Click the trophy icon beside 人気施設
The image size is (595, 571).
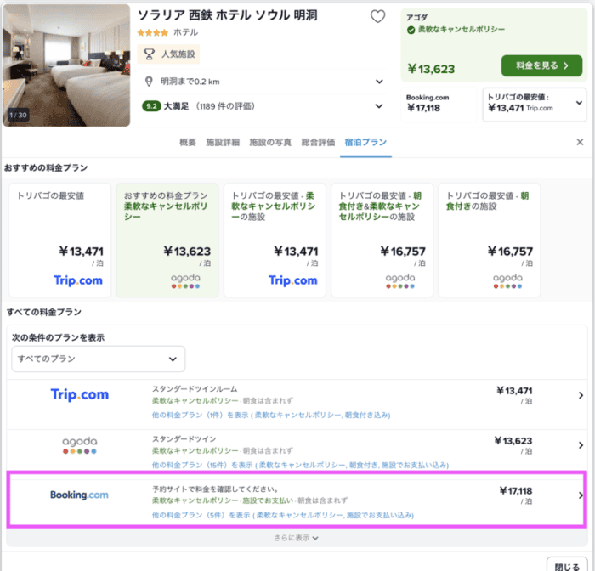(149, 54)
